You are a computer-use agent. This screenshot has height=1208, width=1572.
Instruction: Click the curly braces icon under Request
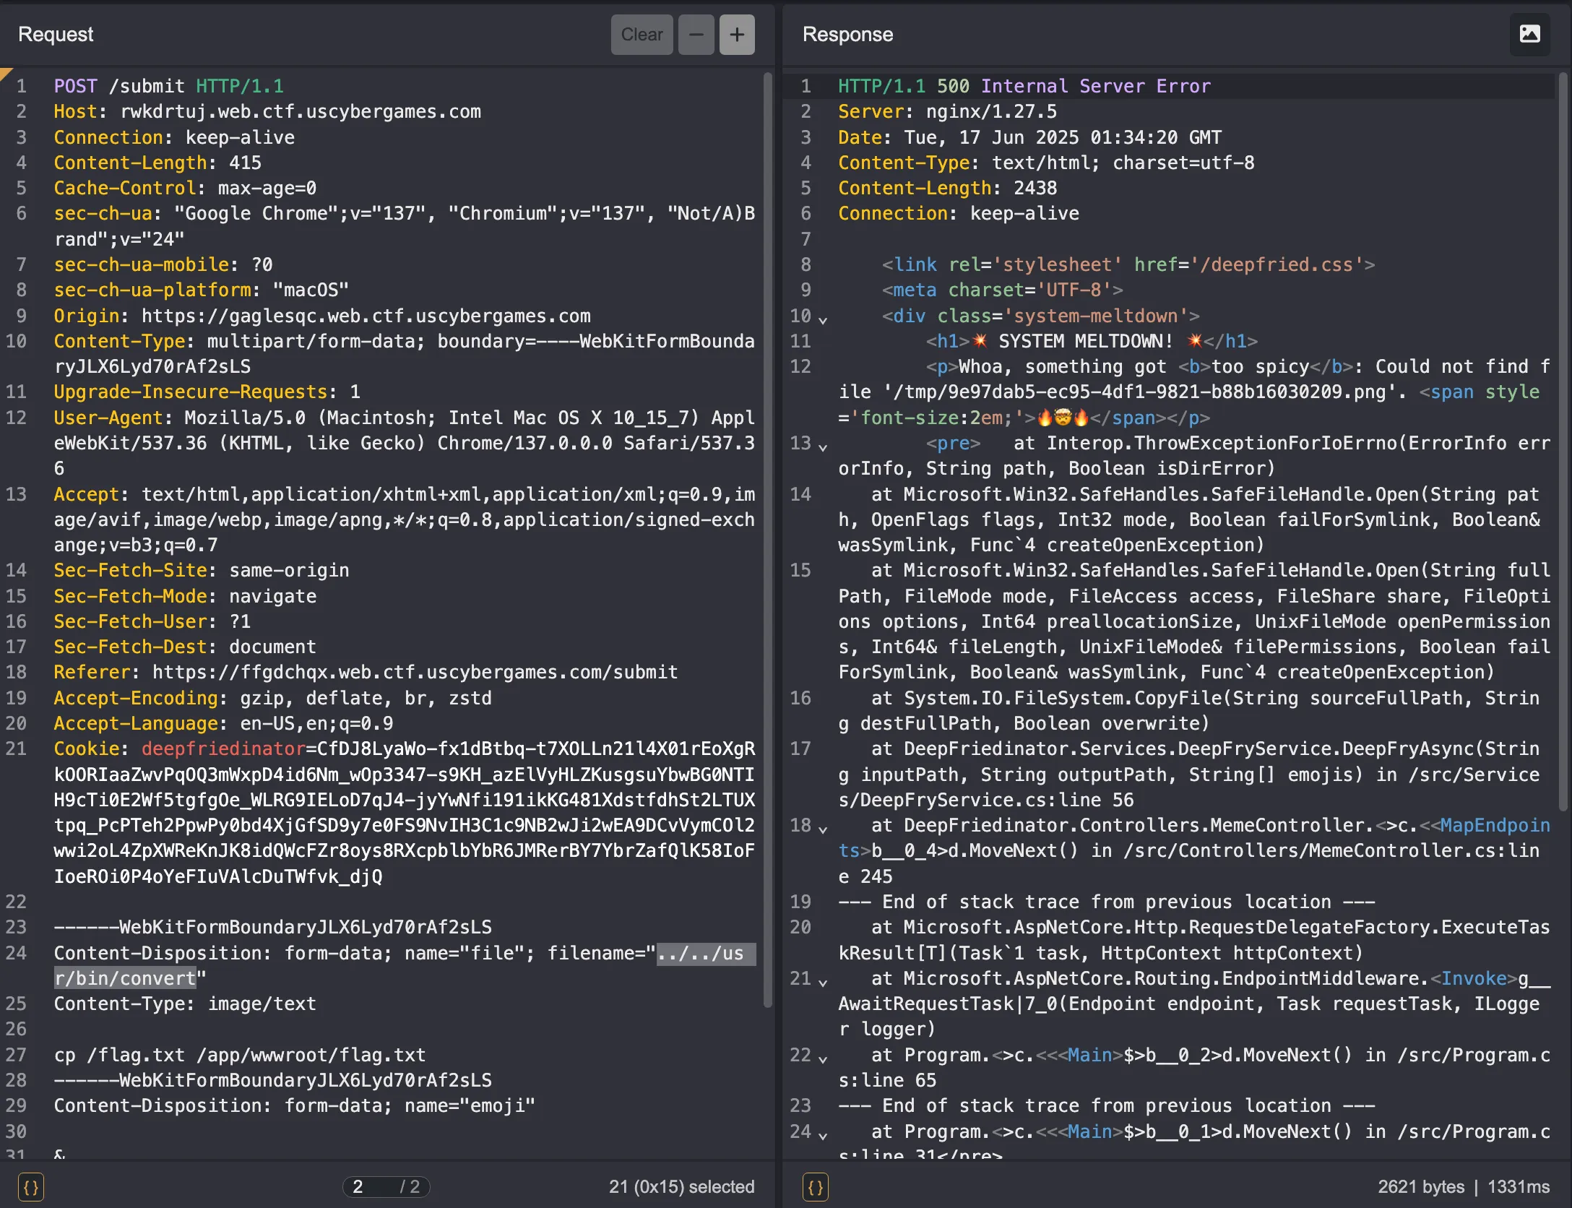[30, 1187]
